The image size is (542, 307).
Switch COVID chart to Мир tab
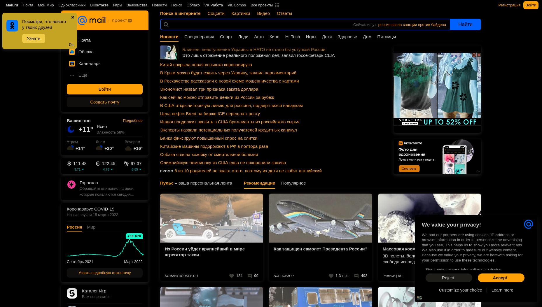[91, 227]
